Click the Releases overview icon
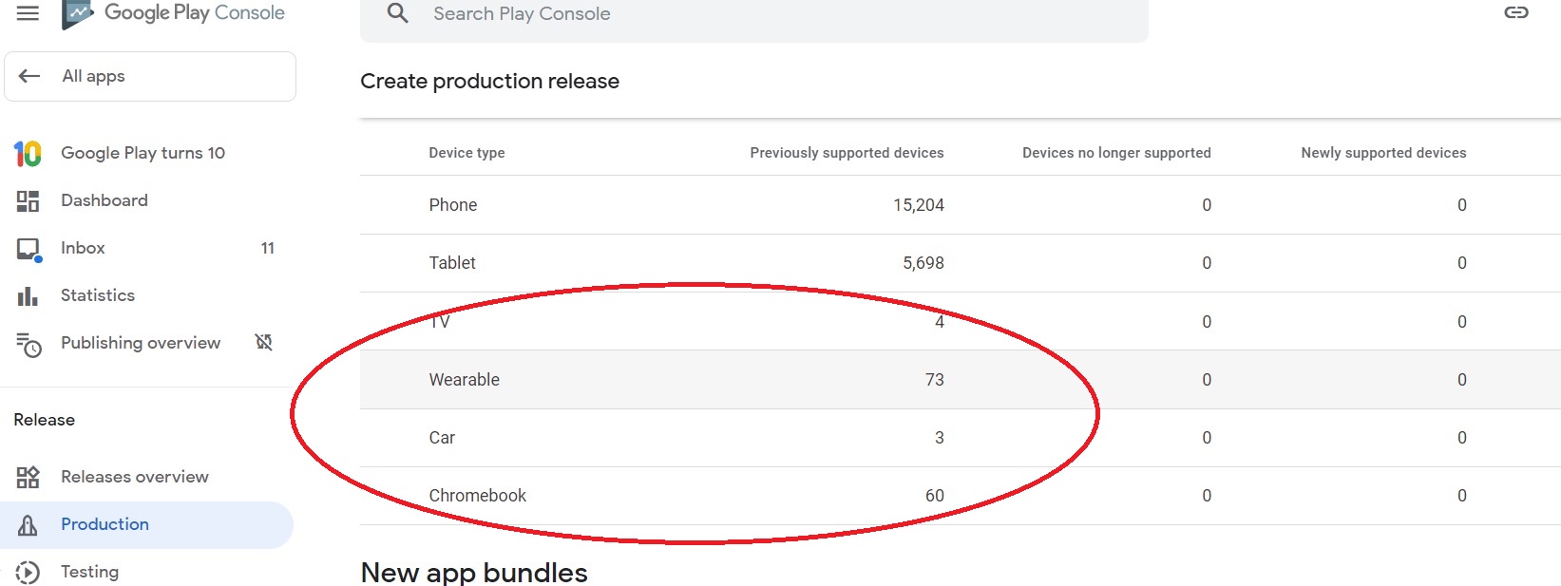Image resolution: width=1561 pixels, height=586 pixels. (28, 477)
